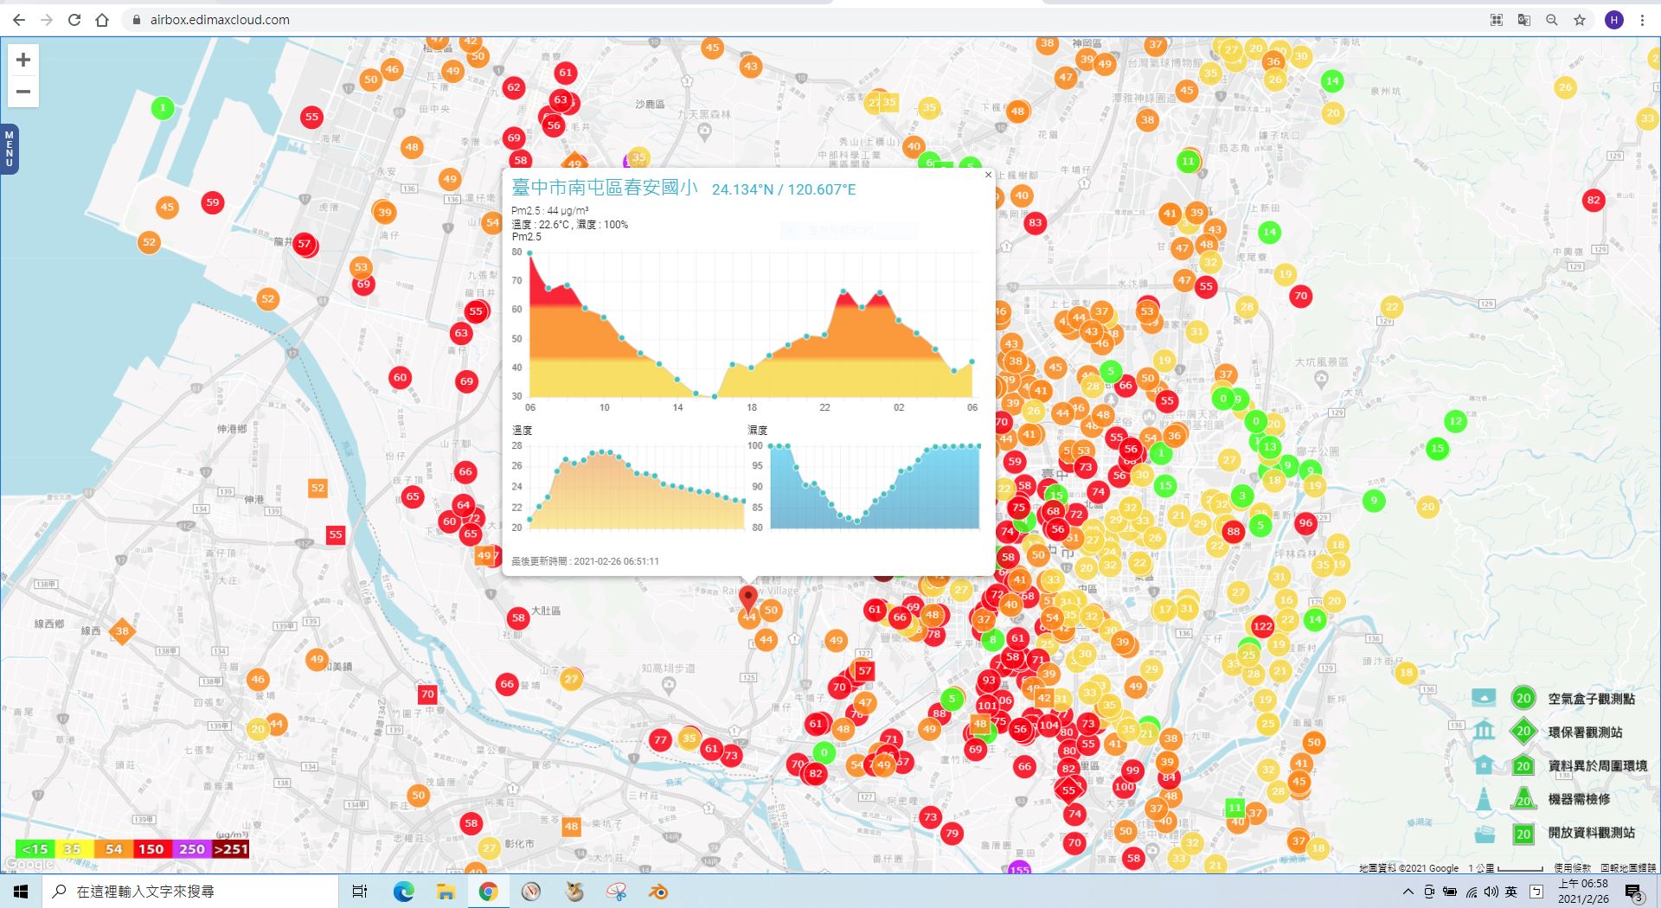Select the red square 70 station marker

click(427, 694)
